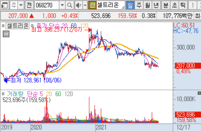This screenshot has width=201, height=132.
Task: Click the window layout icon at far left
Action: click(x=4, y=5)
